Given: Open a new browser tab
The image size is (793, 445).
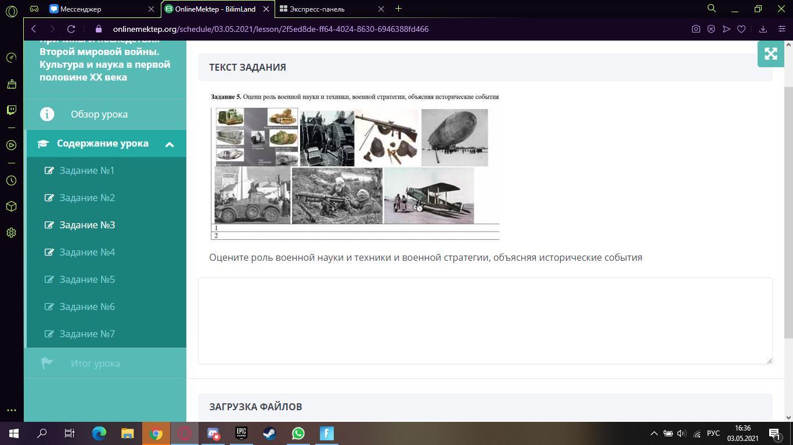Looking at the screenshot, I should click(x=398, y=9).
